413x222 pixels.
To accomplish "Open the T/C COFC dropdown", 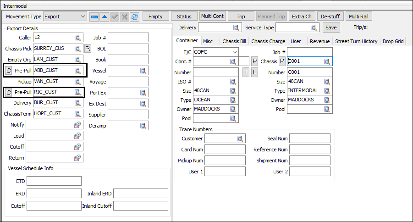I will pyautogui.click(x=235, y=52).
